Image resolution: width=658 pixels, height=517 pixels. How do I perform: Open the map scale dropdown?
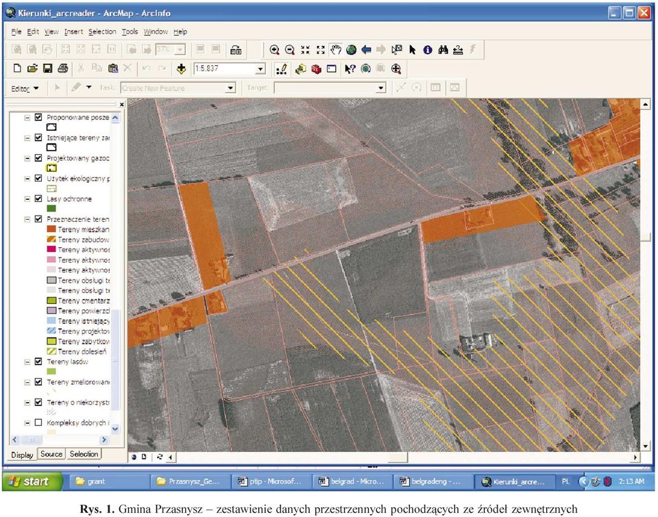click(260, 68)
